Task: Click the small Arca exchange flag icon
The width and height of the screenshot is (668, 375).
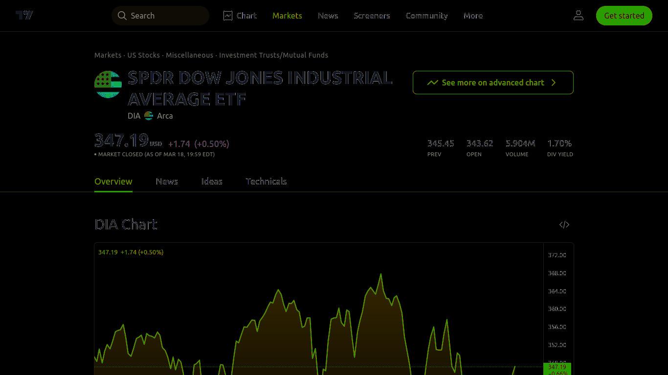Action: tap(149, 116)
